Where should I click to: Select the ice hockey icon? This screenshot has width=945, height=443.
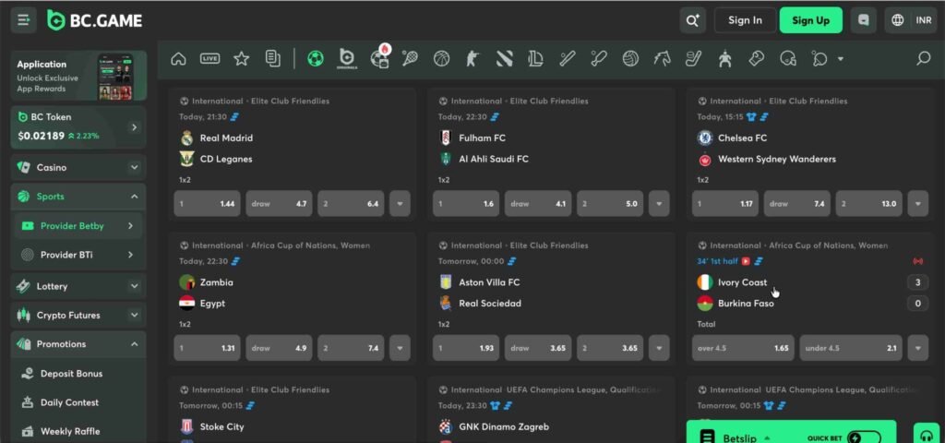693,58
